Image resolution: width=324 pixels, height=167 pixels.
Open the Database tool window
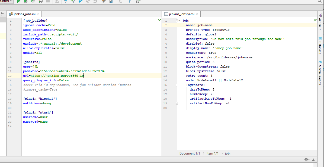click(x=320, y=46)
